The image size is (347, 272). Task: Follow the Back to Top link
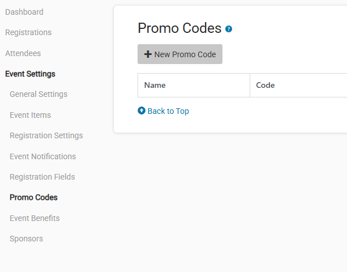pos(168,111)
